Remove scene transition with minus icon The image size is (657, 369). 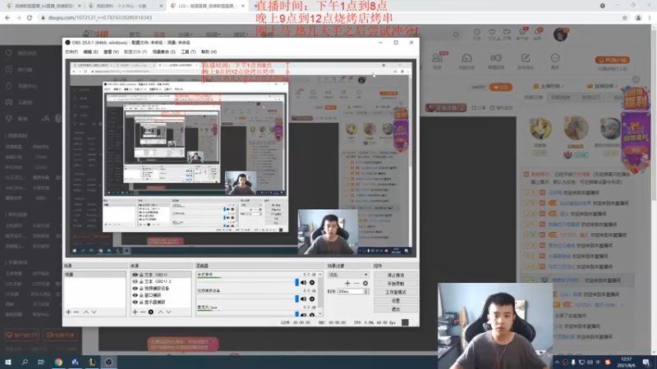[356, 283]
